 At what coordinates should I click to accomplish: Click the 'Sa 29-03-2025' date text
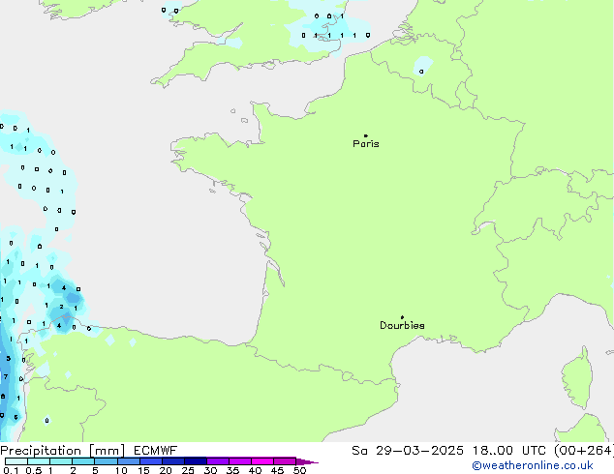408,451
